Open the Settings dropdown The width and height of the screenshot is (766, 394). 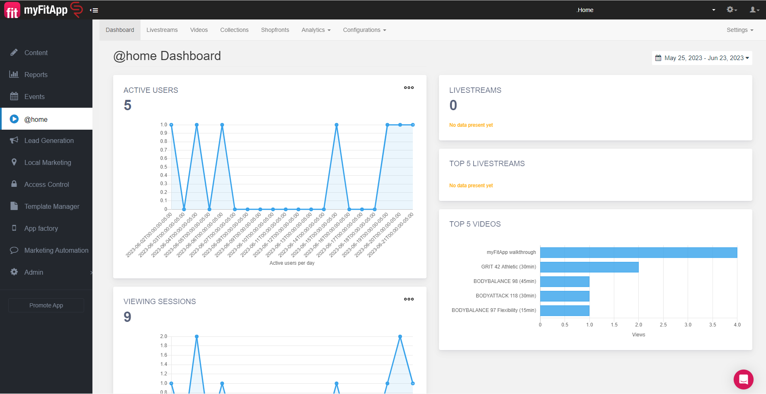click(740, 30)
